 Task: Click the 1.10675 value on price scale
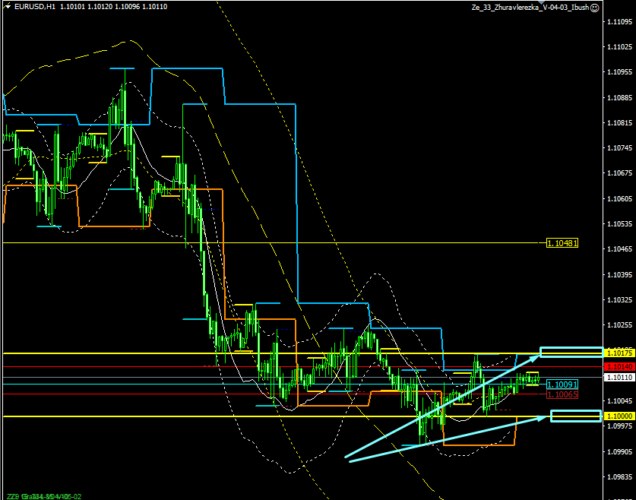[619, 173]
